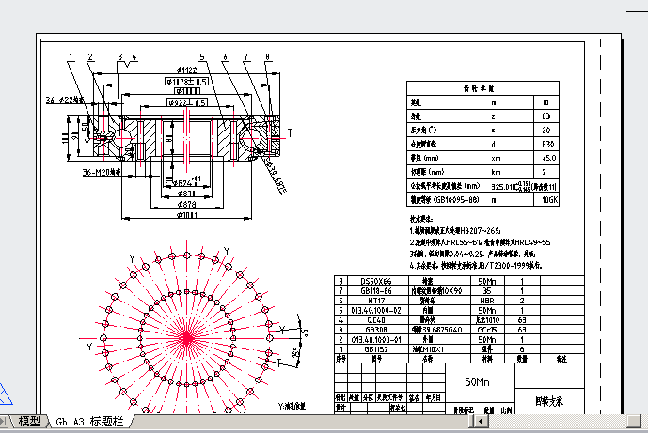
Task: Select the DS50X66 cell in parts list
Action: point(375,281)
